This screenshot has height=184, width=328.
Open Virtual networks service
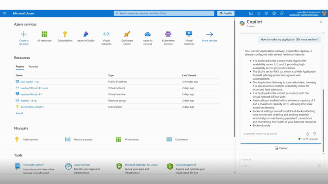[106, 34]
